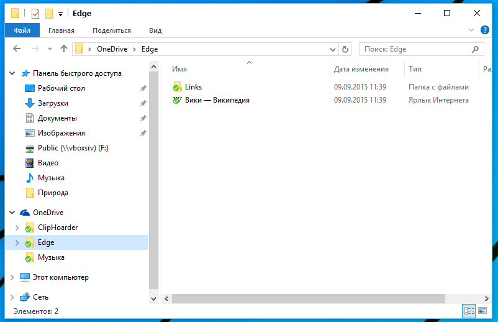This screenshot has width=498, height=322.
Task: Expand chevron before OneDrive in breadcrumb
Action: 90,49
